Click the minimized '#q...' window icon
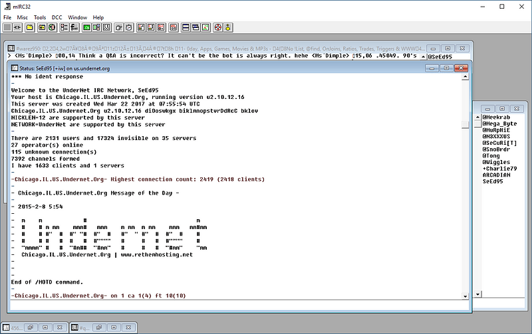The width and height of the screenshot is (532, 334). click(x=74, y=327)
